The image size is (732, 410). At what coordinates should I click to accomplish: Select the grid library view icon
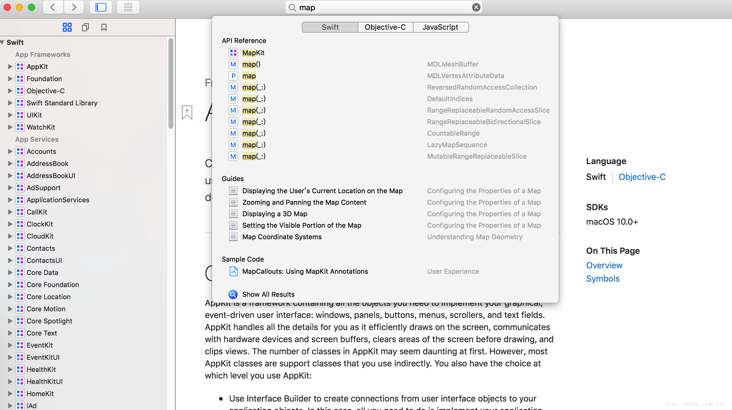(x=67, y=27)
